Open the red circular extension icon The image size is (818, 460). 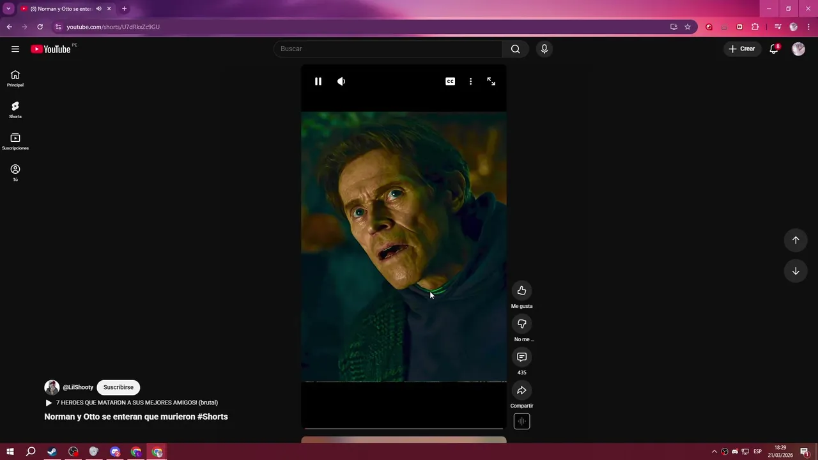709,27
